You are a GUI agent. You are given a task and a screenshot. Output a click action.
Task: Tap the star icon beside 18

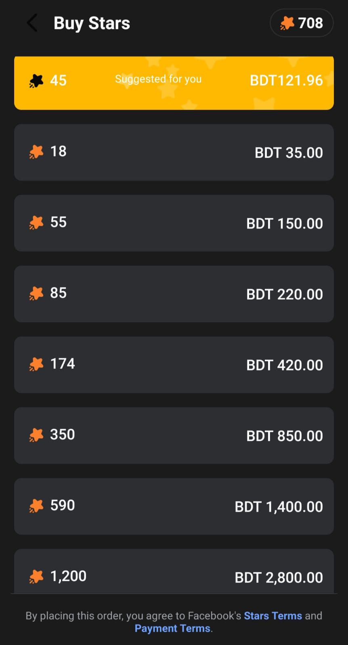(x=36, y=152)
